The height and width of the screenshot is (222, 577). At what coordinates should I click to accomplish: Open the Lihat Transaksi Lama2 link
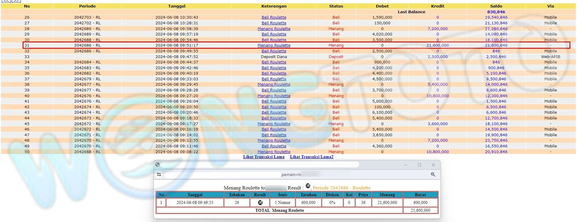pyautogui.click(x=312, y=157)
